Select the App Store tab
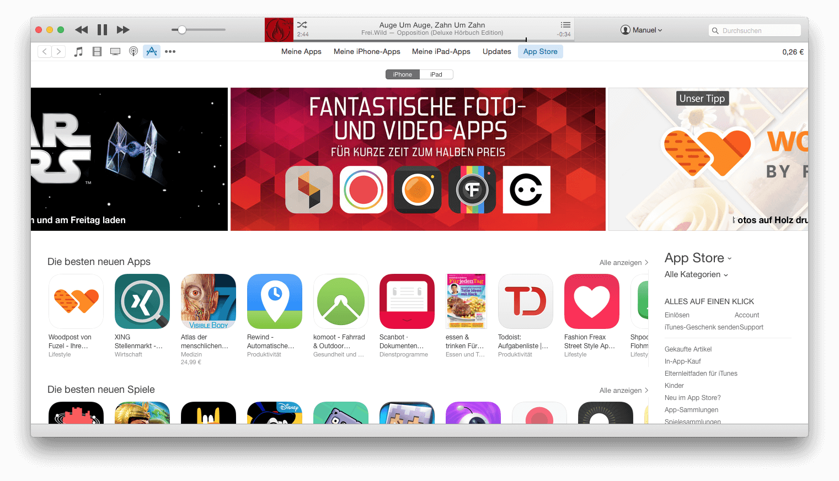The image size is (839, 481). 541,52
